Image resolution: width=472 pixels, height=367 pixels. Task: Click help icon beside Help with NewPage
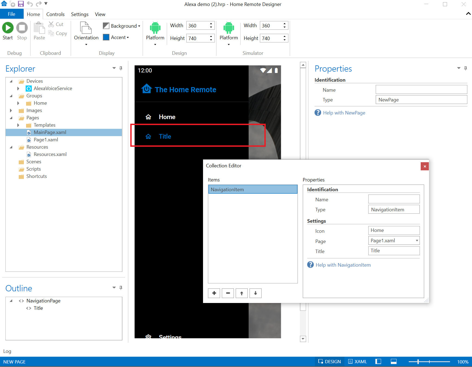point(318,112)
